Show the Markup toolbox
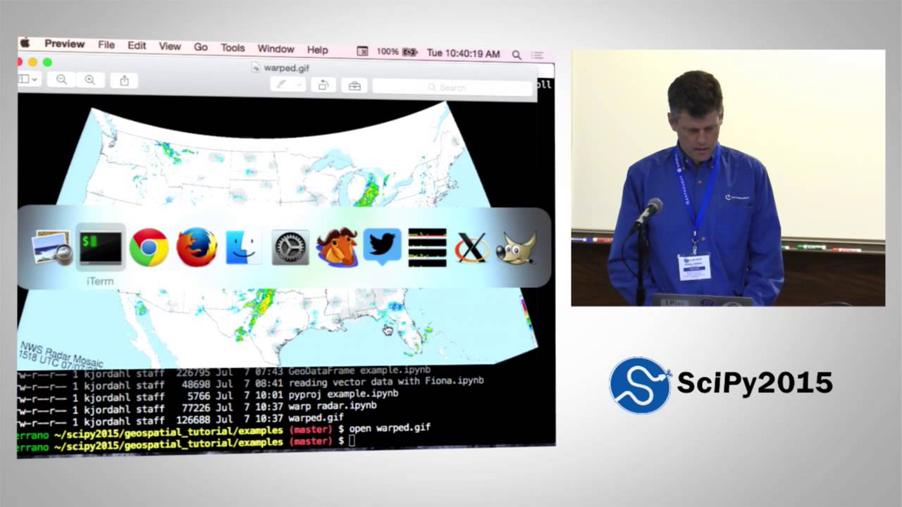Screen dimensions: 902x507 (354, 86)
